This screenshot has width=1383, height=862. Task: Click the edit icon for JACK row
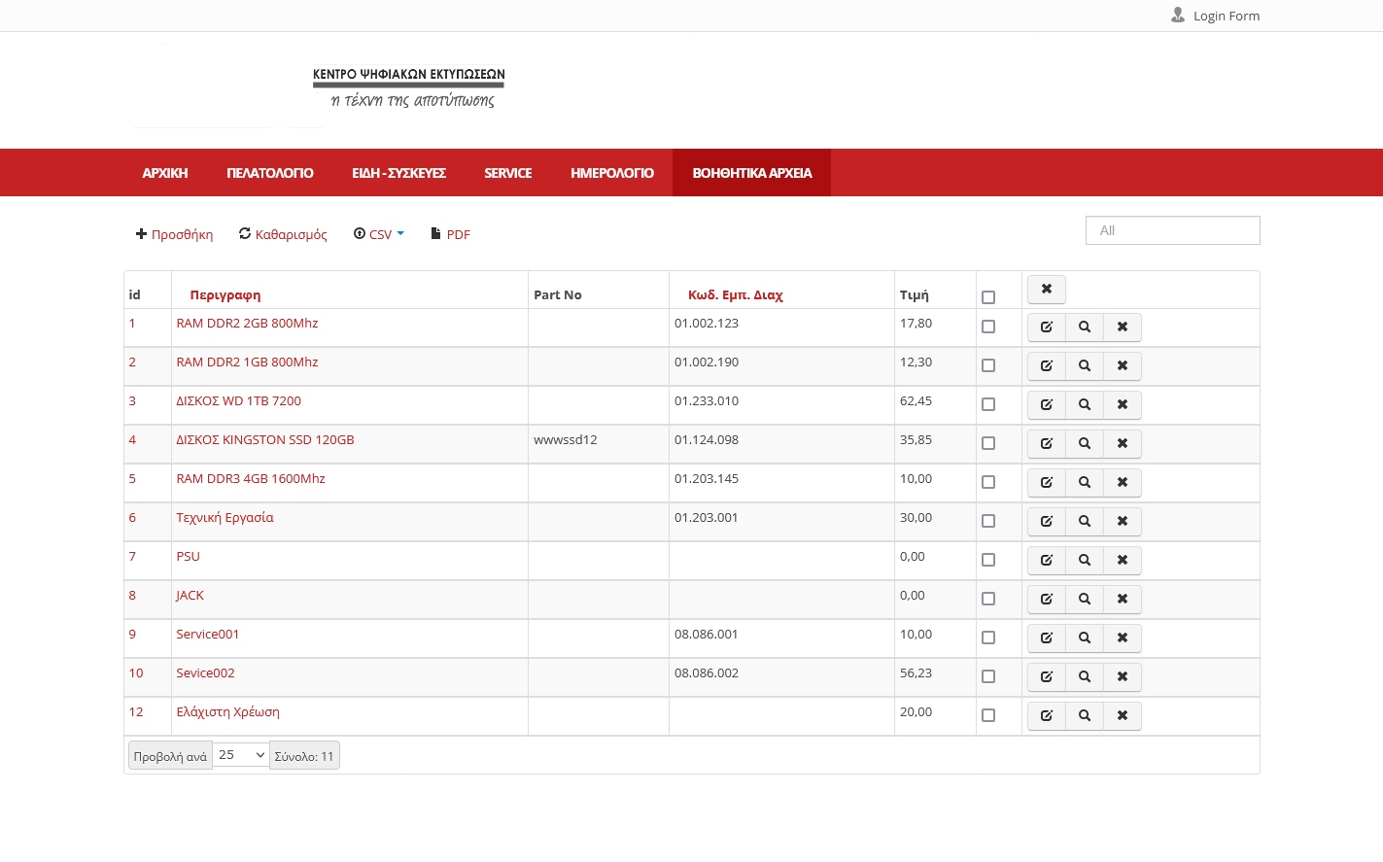pyautogui.click(x=1046, y=600)
